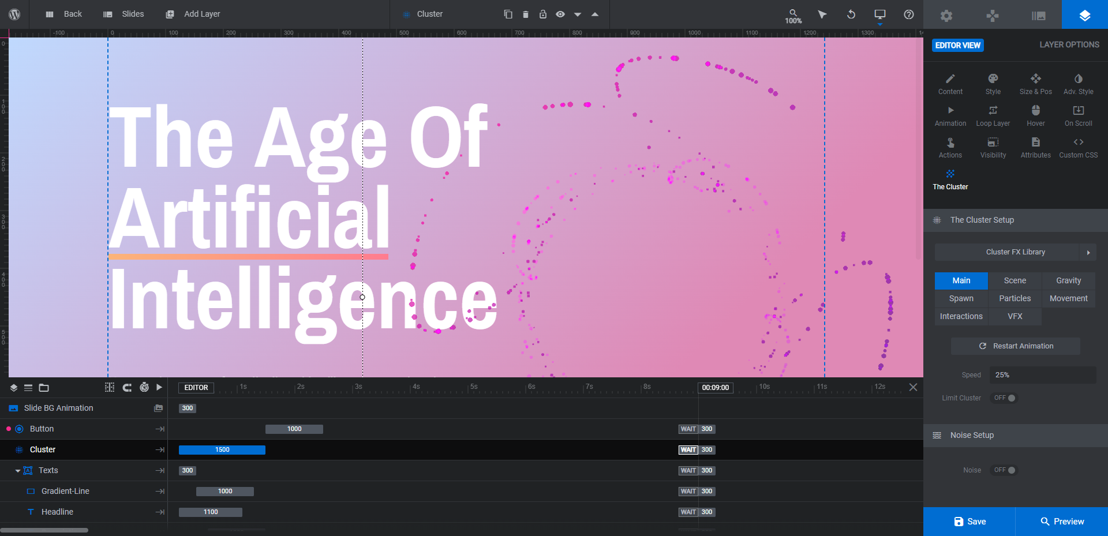Close the timeline with X icon
The height and width of the screenshot is (536, 1108).
[913, 387]
